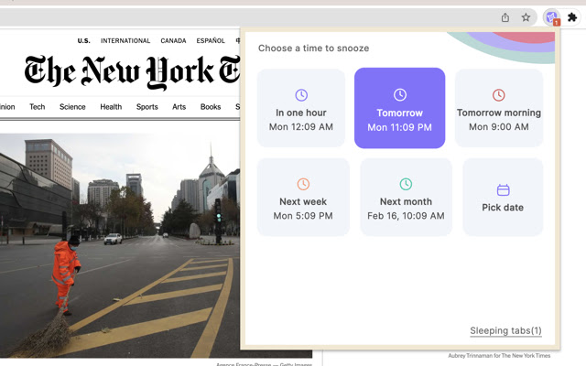This screenshot has height=366, width=586.
Task: Open the street sweeper photo article
Action: [120, 245]
